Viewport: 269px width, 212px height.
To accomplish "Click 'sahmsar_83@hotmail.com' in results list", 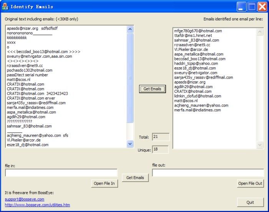I will coord(197,40).
